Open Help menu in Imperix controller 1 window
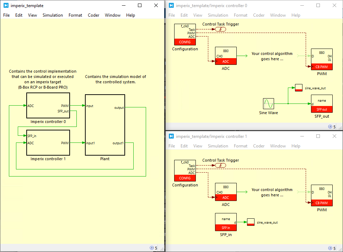The width and height of the screenshot is (343, 252). 296,146
